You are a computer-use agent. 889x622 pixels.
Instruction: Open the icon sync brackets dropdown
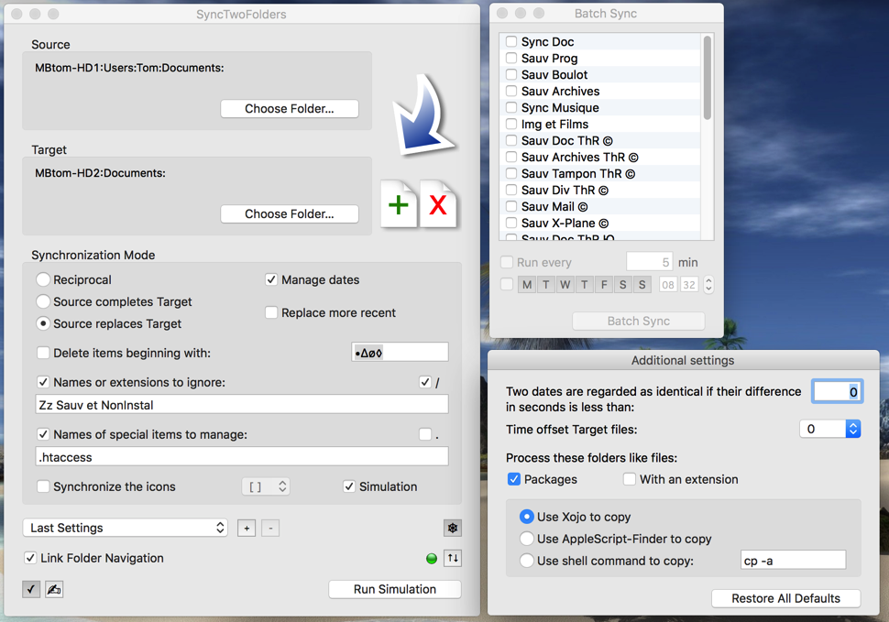tap(266, 486)
